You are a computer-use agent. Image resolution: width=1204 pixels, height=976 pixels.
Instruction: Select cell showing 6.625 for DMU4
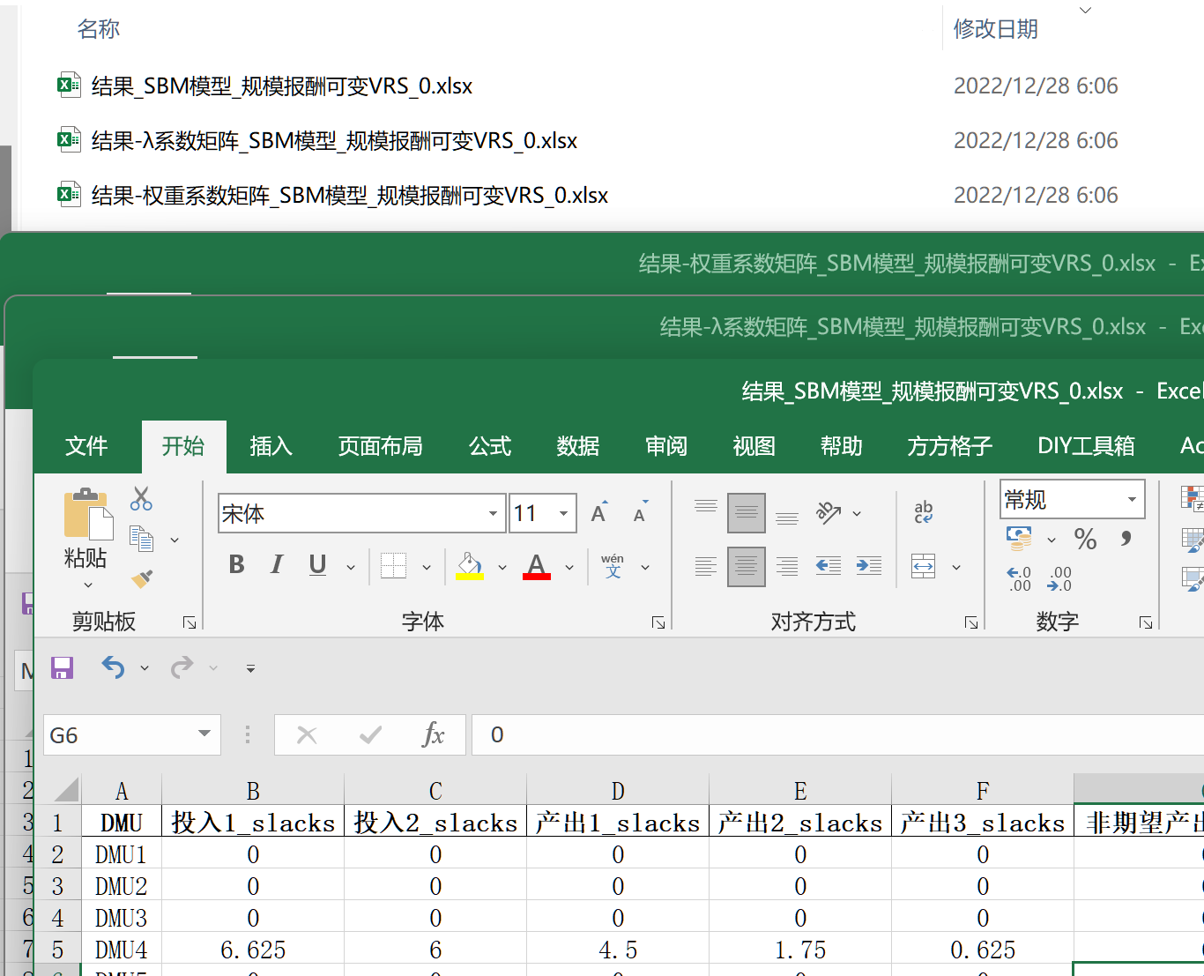253,950
